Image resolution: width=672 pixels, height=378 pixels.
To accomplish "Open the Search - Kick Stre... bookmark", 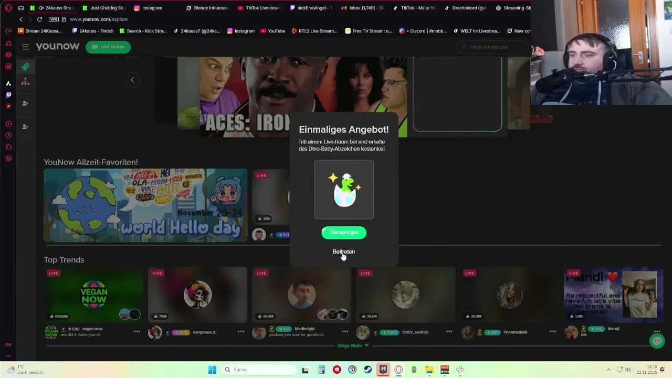I will point(143,31).
